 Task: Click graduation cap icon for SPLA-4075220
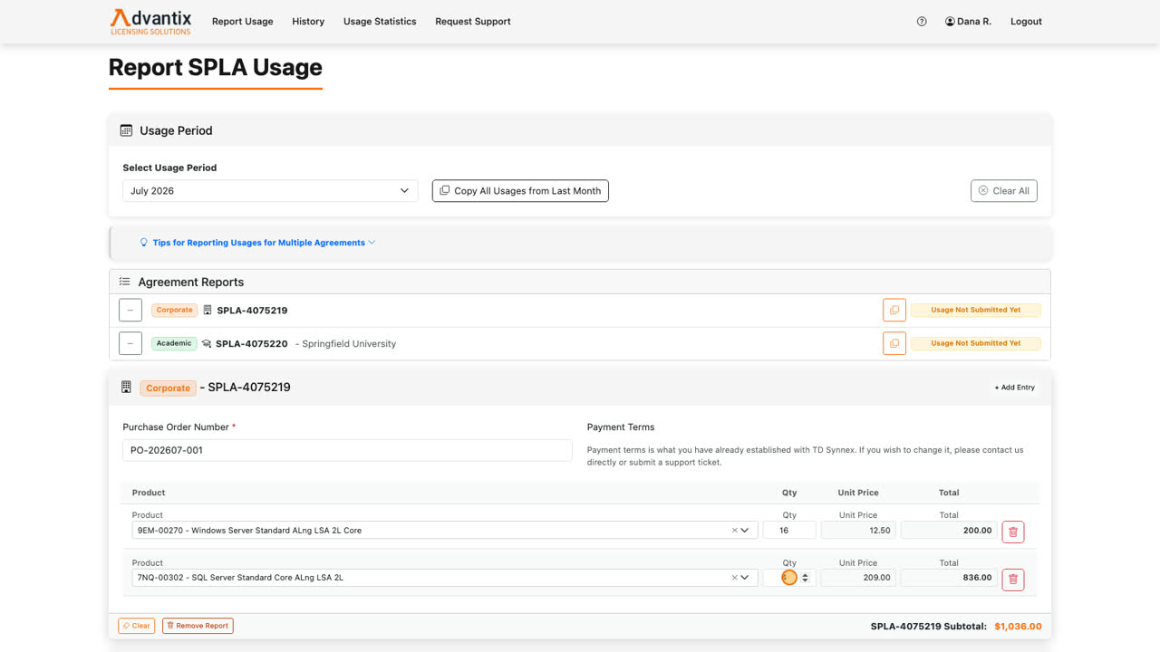click(x=207, y=344)
